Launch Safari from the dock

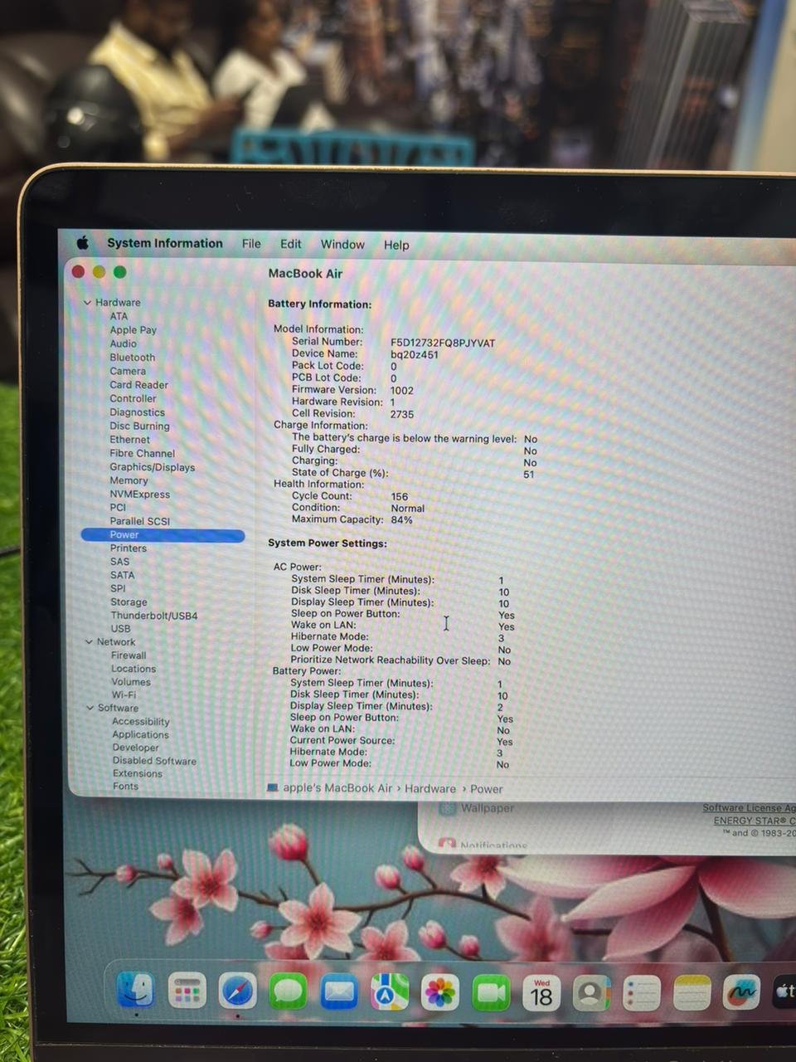237,991
